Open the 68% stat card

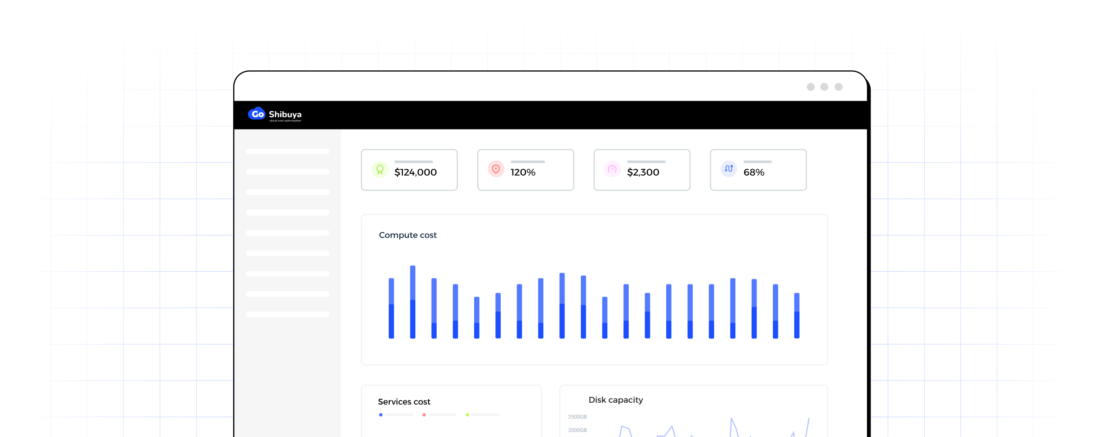click(x=758, y=170)
